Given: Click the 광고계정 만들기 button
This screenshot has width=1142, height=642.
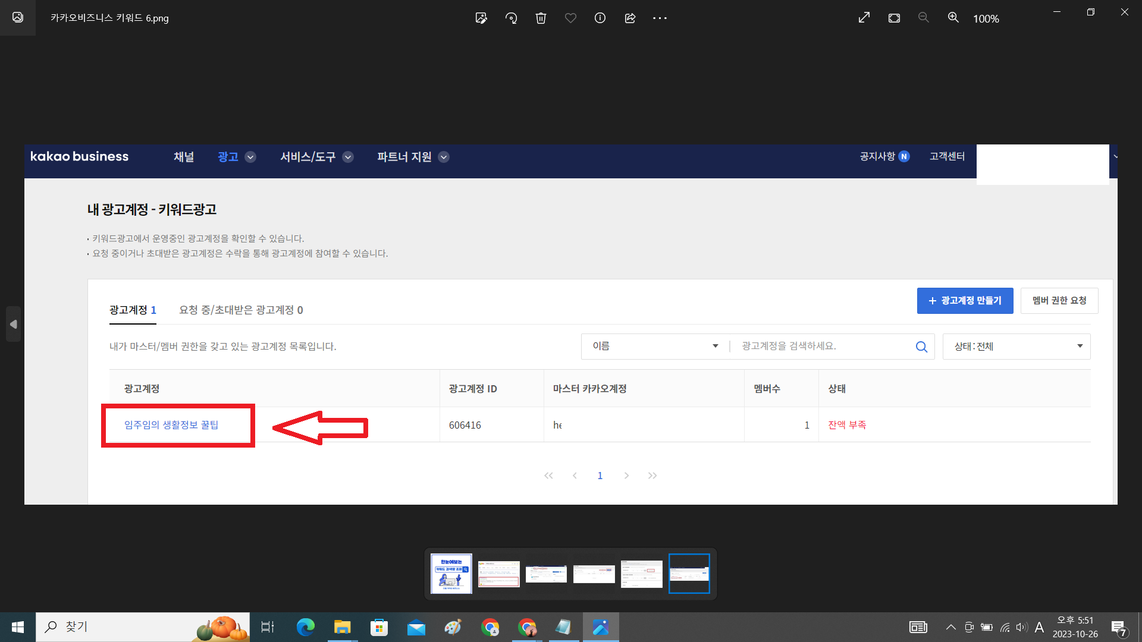Looking at the screenshot, I should pos(965,300).
